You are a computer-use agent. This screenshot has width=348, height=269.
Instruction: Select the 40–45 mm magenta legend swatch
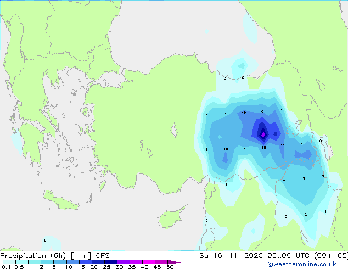point(149,262)
